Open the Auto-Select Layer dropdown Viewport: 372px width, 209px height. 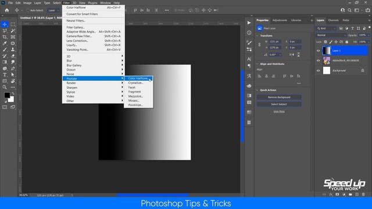pyautogui.click(x=53, y=10)
